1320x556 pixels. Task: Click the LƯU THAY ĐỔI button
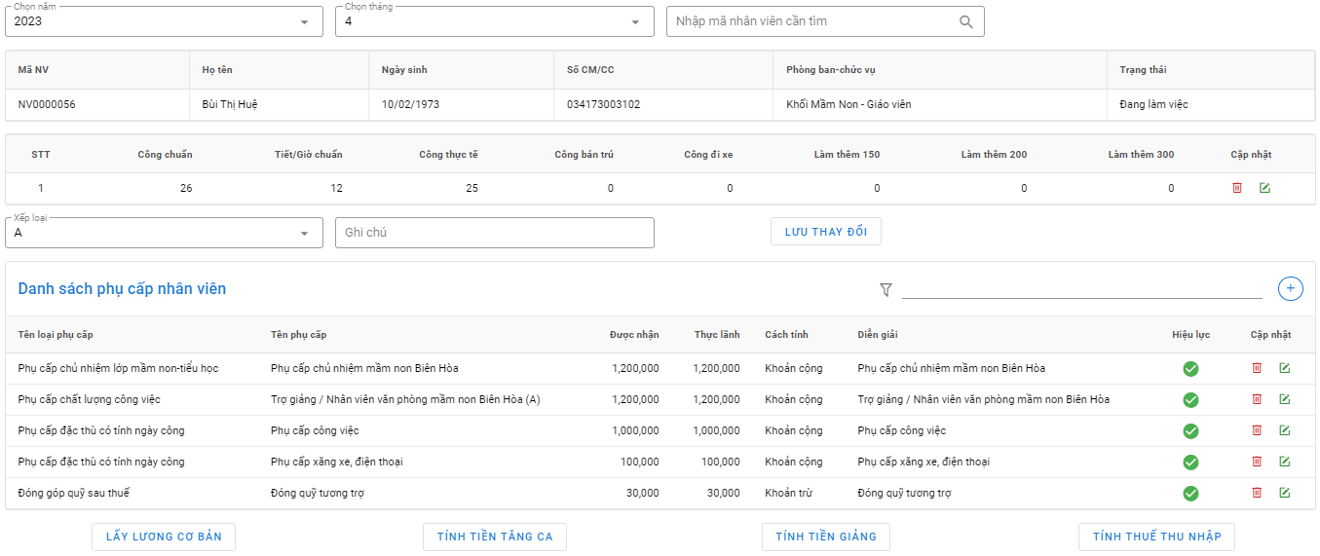click(825, 232)
